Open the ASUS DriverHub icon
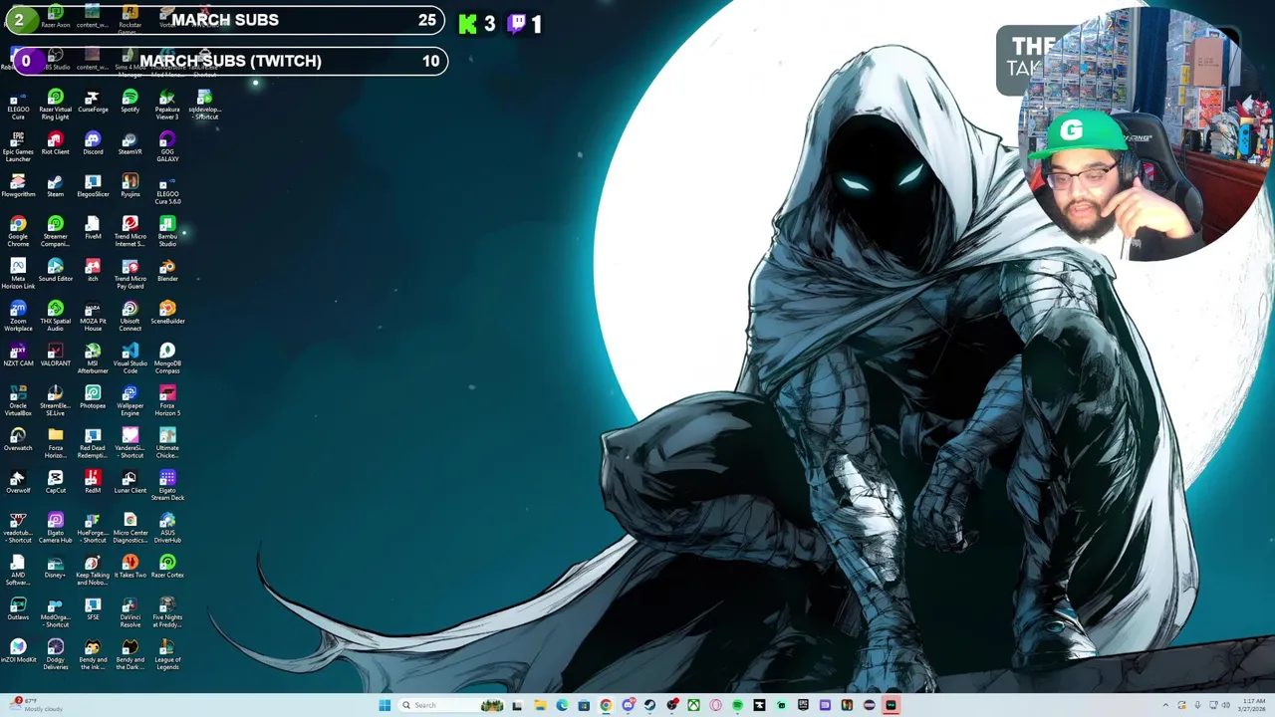The width and height of the screenshot is (1275, 717). tap(167, 529)
